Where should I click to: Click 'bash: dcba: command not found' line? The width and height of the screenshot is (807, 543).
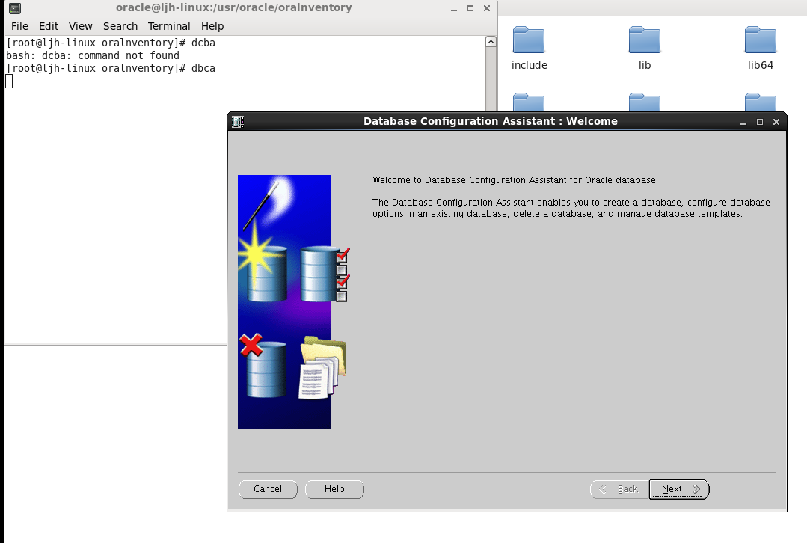point(93,55)
